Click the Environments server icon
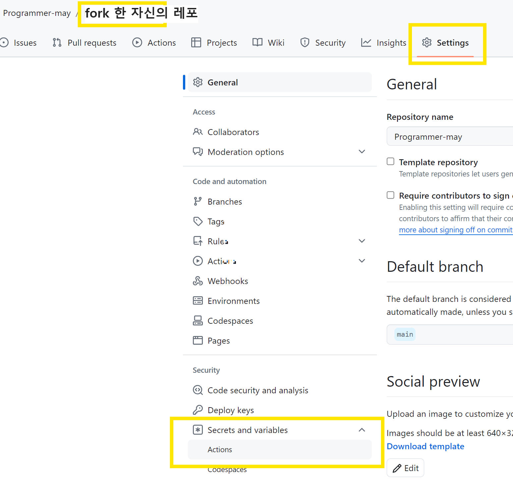Viewport: 513px width, 481px height. 198,301
